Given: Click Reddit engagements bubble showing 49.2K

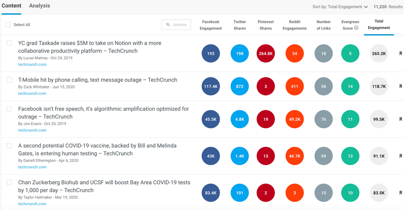Looking at the screenshot, I should point(295,119).
